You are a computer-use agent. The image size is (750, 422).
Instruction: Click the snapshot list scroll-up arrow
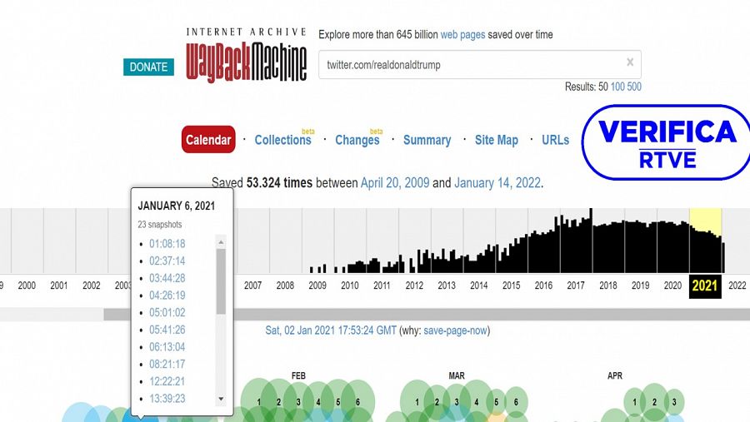221,242
